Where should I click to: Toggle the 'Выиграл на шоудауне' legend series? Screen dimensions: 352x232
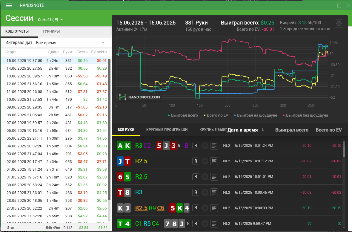tap(256, 115)
